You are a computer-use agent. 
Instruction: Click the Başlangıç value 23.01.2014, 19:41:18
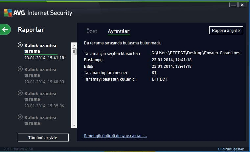(171, 60)
